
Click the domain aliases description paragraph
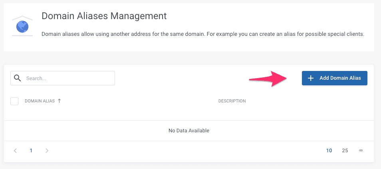[x=202, y=34]
